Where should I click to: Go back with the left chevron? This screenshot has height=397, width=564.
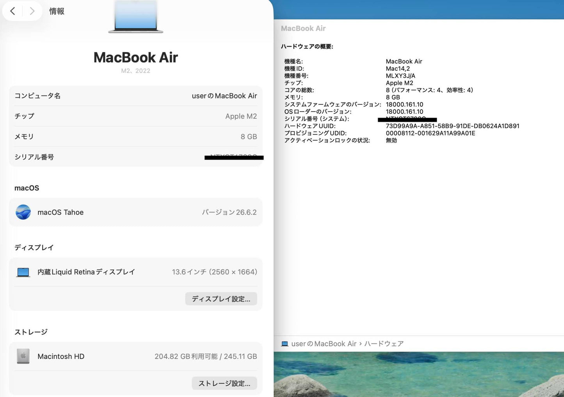click(12, 11)
